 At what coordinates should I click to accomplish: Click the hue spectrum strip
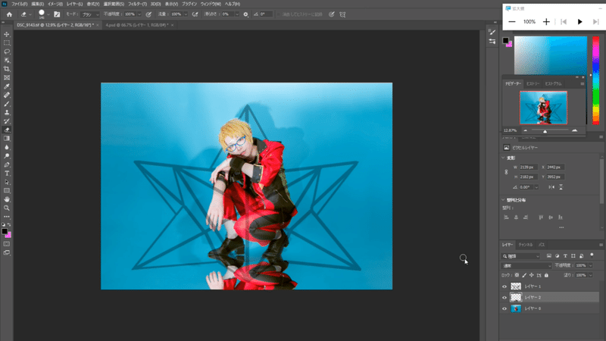595,80
